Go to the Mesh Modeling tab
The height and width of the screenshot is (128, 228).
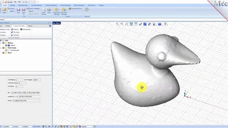[79, 5]
